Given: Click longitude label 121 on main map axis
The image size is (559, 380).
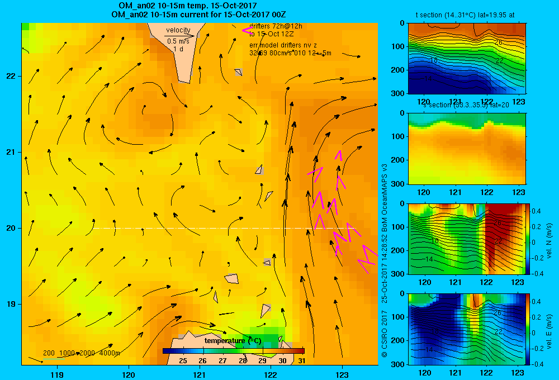Looking at the screenshot, I should (x=200, y=374).
